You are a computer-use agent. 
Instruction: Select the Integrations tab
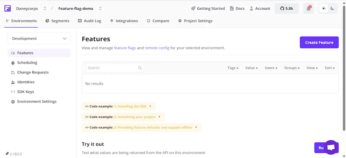click(124, 21)
